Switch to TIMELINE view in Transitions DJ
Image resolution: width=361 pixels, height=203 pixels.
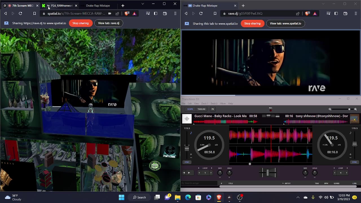pyautogui.click(x=201, y=109)
